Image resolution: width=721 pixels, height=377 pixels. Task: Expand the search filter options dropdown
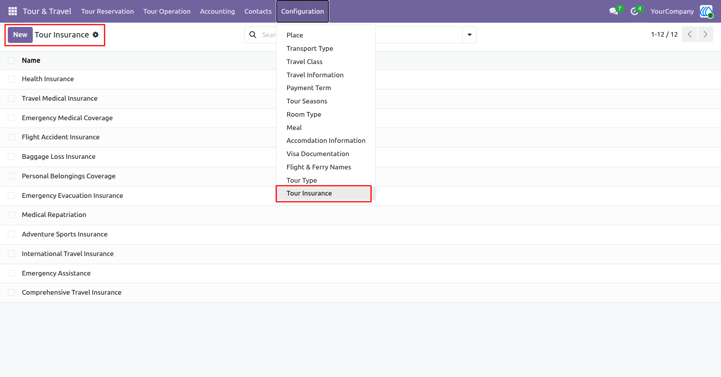click(469, 35)
